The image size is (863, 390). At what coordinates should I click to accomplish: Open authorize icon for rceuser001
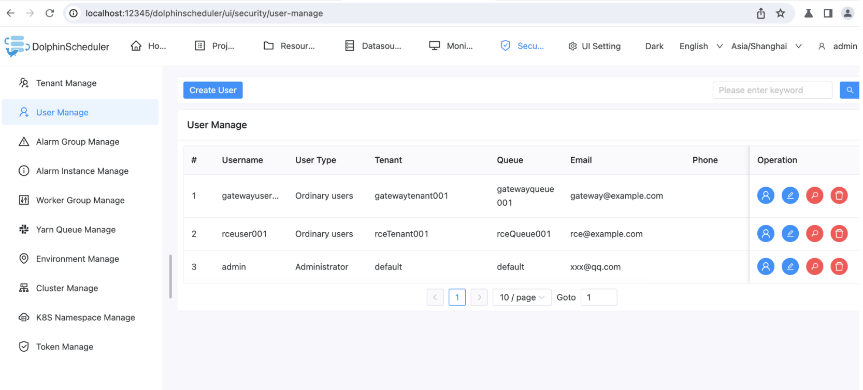click(x=766, y=234)
